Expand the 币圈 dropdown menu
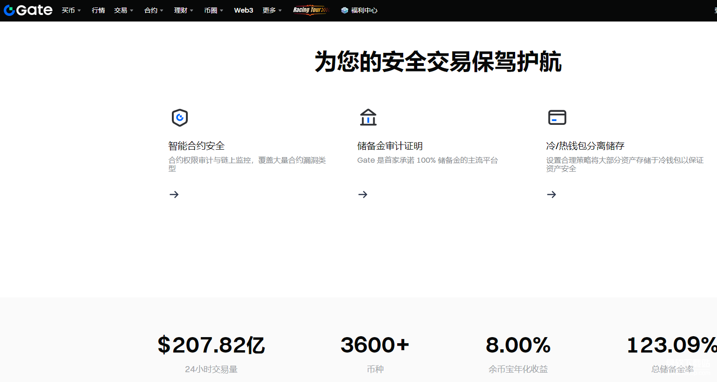The image size is (717, 382). point(214,10)
